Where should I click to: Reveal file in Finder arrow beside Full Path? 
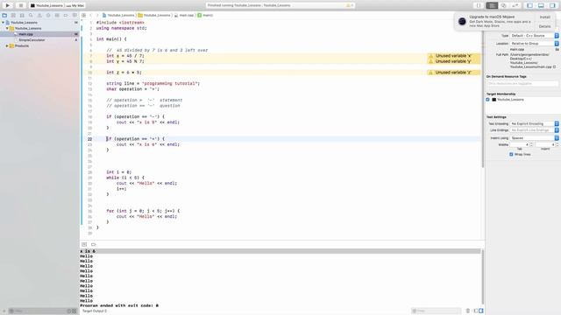point(555,66)
